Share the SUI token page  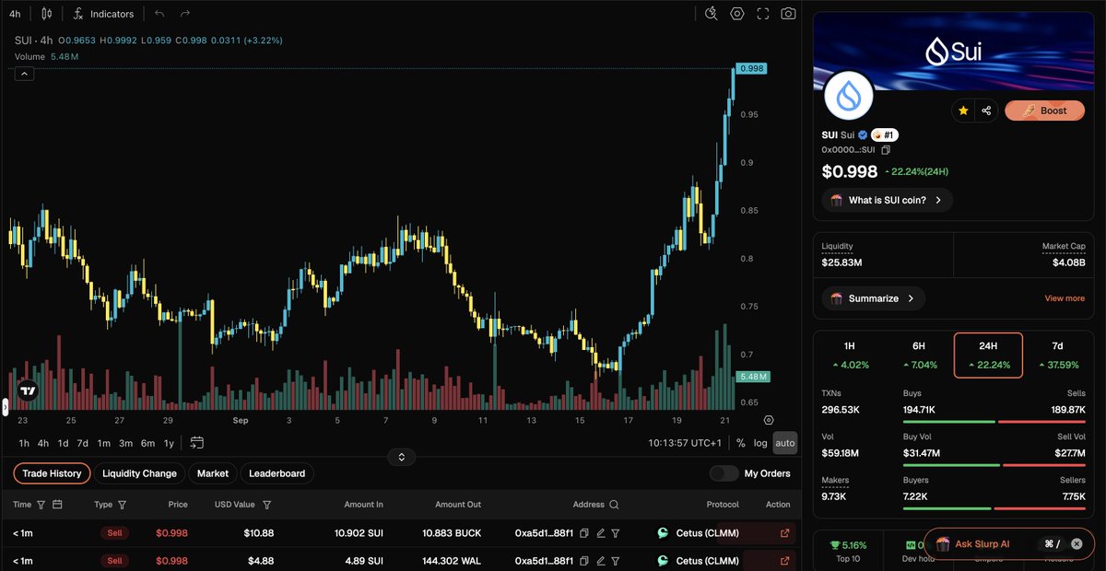coord(986,111)
